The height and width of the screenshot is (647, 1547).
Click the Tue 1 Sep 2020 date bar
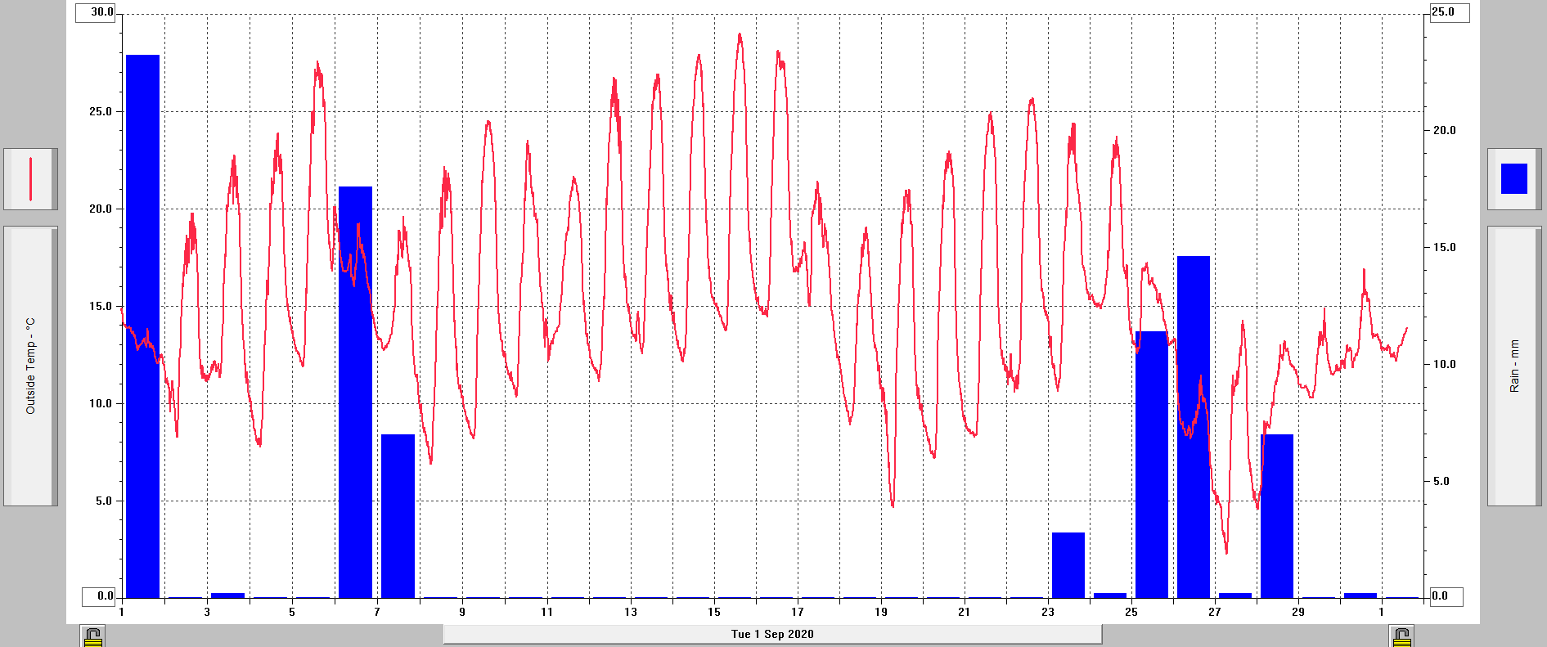772,634
